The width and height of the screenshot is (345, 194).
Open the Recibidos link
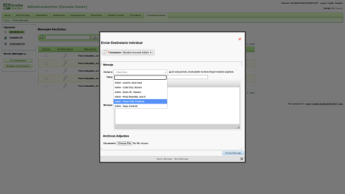(17, 32)
